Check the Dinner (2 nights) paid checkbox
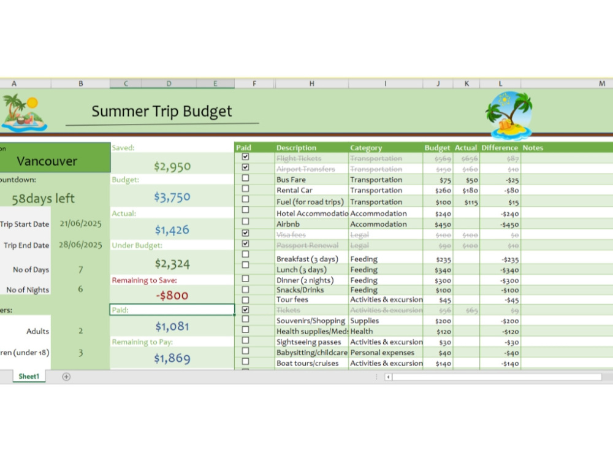This screenshot has height=460, width=613. (246, 278)
